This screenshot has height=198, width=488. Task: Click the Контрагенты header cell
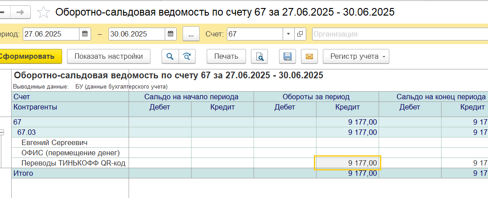tap(70, 109)
